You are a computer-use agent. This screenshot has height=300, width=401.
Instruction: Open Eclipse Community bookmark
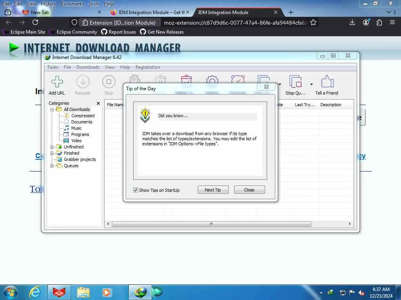(73, 32)
